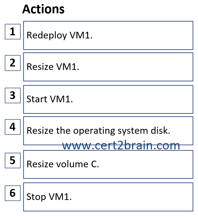Select the 'Resize VM1.' action box

[108, 67]
